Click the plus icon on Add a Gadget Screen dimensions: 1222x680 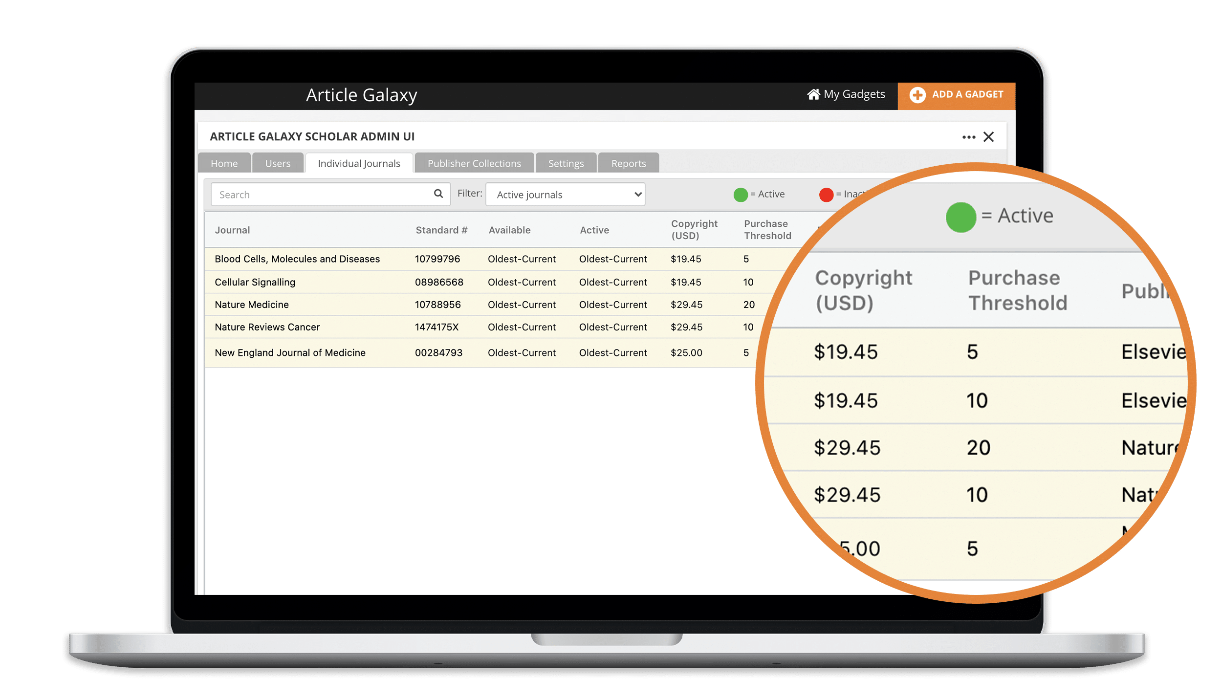917,95
